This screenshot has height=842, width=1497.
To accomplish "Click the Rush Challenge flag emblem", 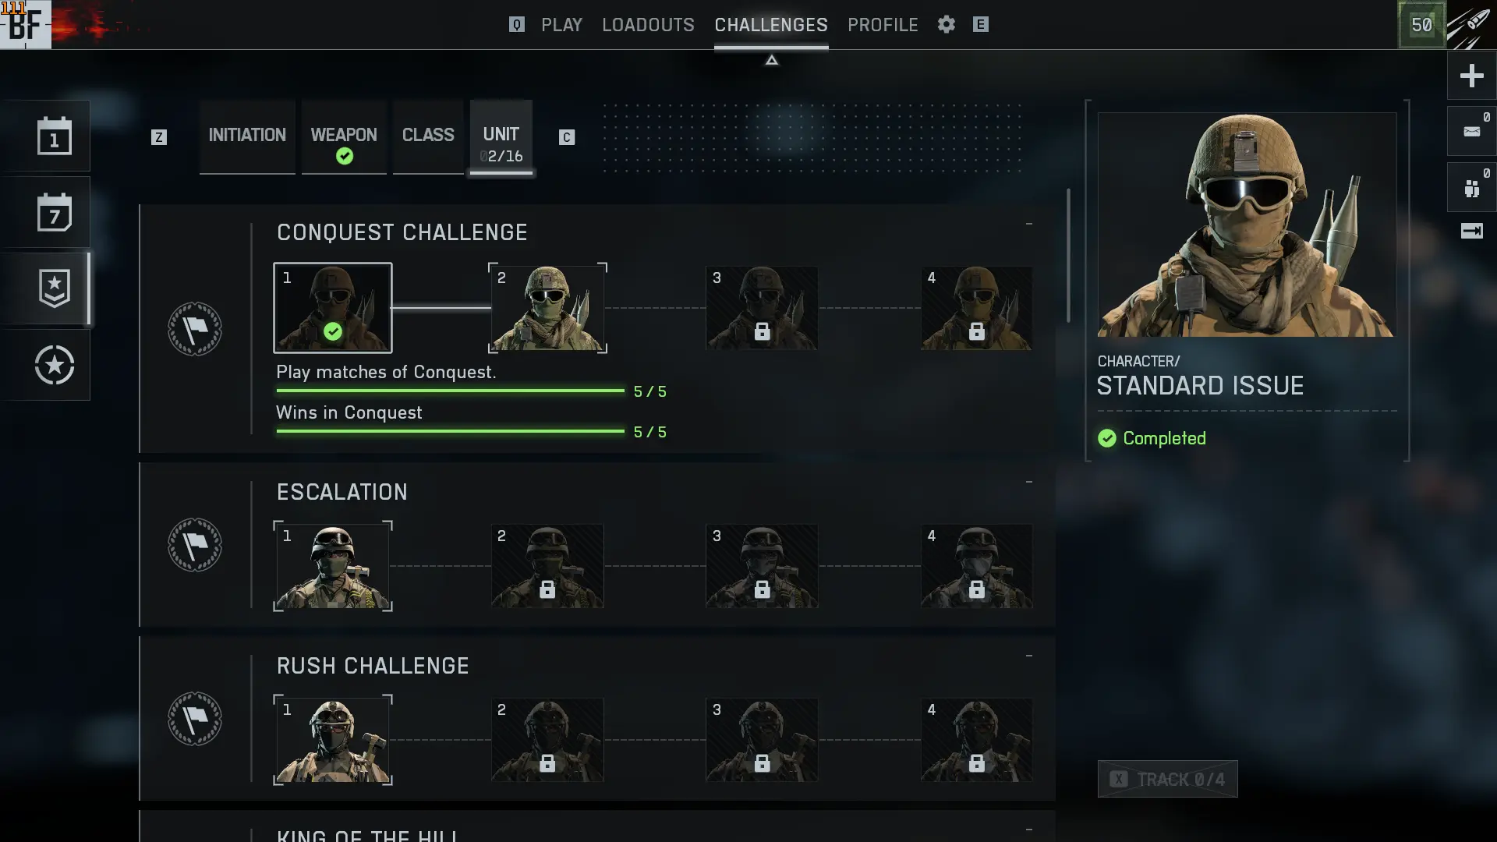I will (x=194, y=718).
